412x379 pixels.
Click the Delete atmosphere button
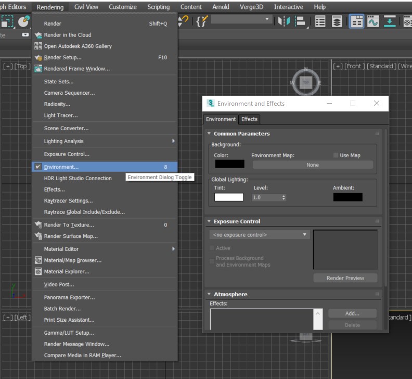352,325
